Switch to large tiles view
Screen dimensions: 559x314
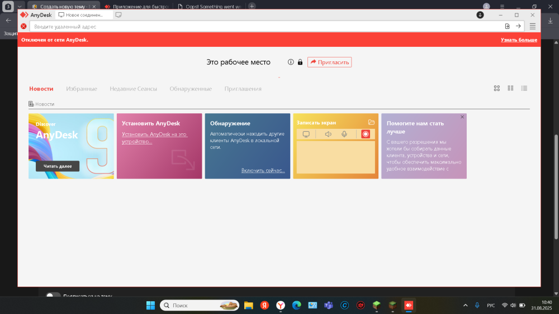496,88
